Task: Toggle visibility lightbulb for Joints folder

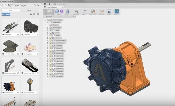Action: coord(51,33)
